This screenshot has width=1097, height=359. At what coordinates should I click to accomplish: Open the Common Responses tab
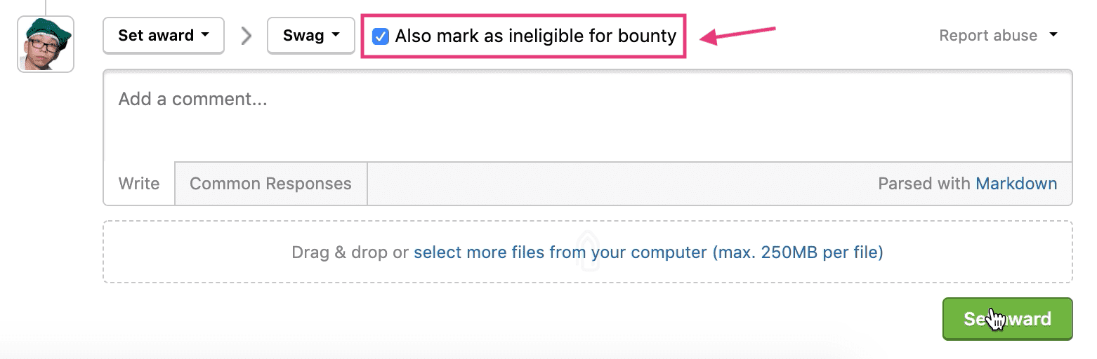coord(270,184)
